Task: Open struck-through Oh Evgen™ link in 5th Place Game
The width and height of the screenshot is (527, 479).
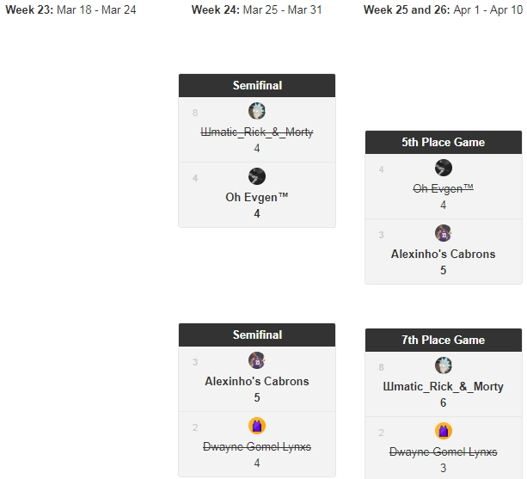Action: (444, 189)
